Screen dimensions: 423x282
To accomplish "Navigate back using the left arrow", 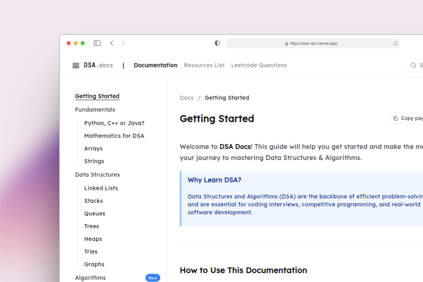I will tap(112, 43).
